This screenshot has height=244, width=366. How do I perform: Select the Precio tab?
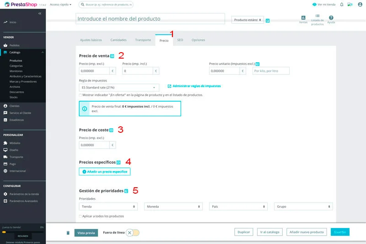(164, 40)
